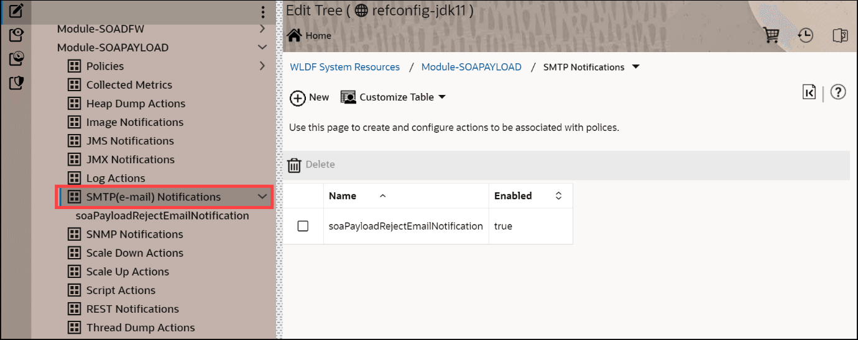This screenshot has height=340, width=858.
Task: Open Heap Dump Actions tree item
Action: (136, 104)
